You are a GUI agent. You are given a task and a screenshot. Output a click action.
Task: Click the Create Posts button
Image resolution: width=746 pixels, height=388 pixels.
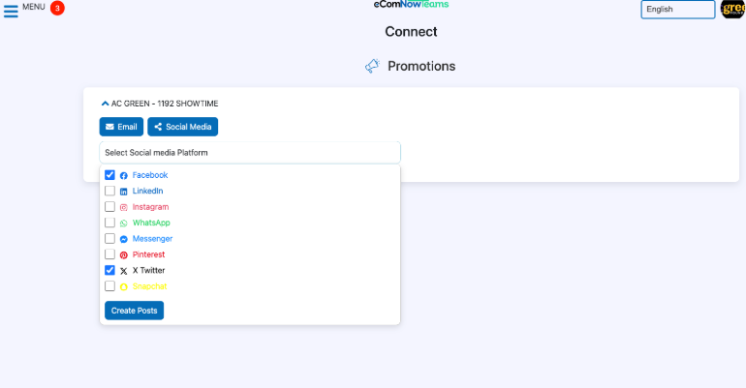(134, 311)
